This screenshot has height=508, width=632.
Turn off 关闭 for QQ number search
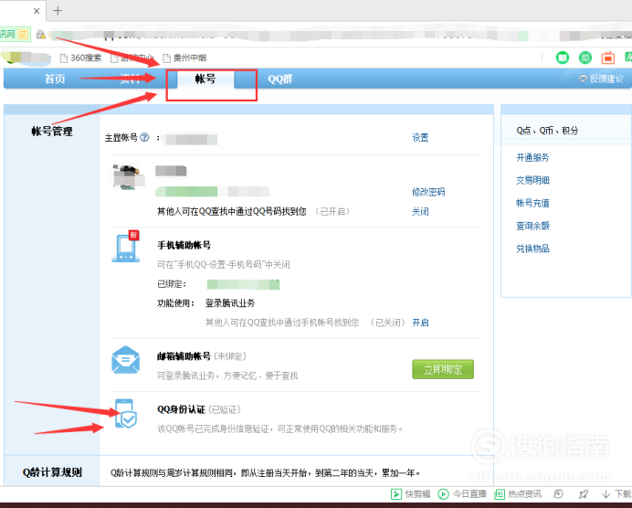click(x=420, y=211)
